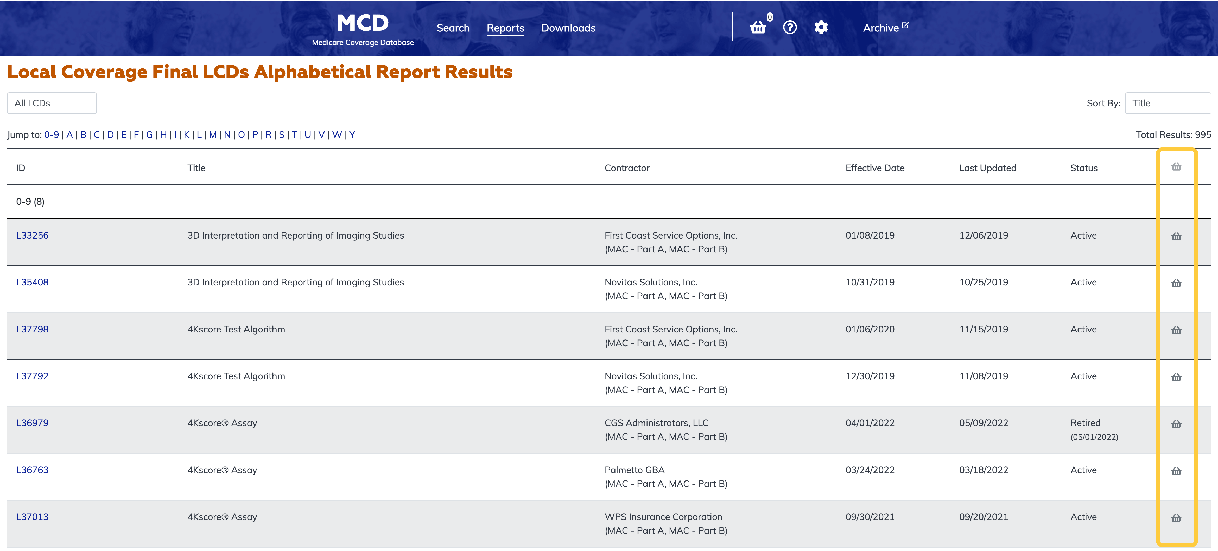The height and width of the screenshot is (551, 1218).
Task: Open settings gear icon in header
Action: (821, 27)
